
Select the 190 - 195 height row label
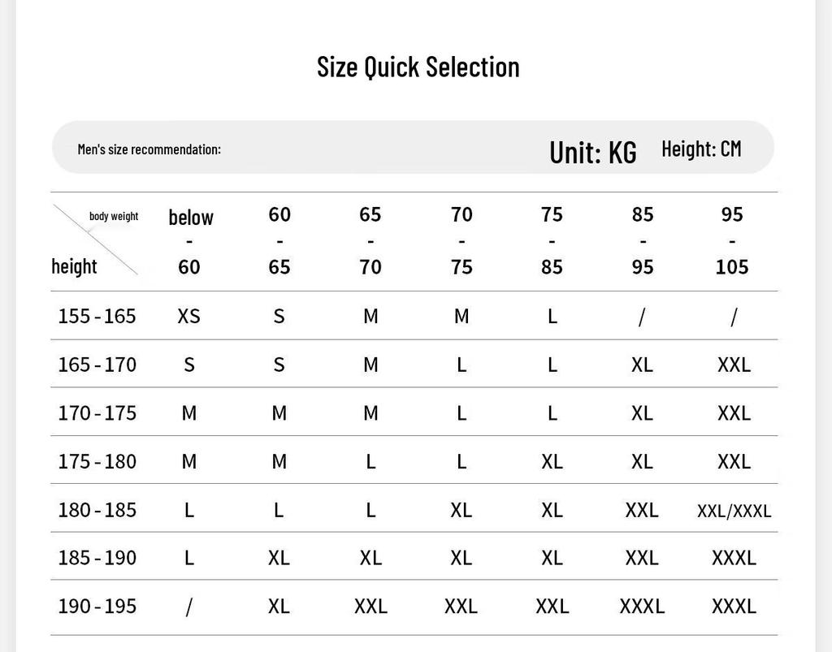tap(97, 606)
